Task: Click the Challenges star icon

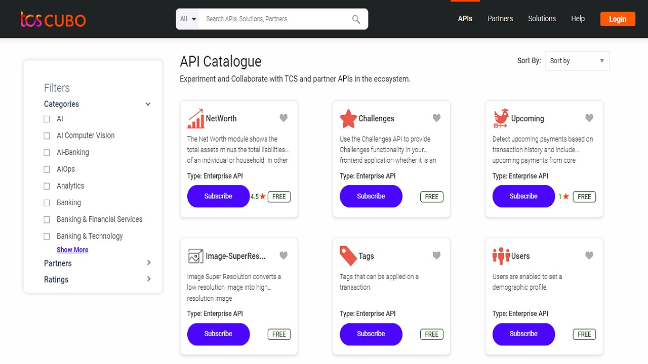Action: pyautogui.click(x=348, y=119)
